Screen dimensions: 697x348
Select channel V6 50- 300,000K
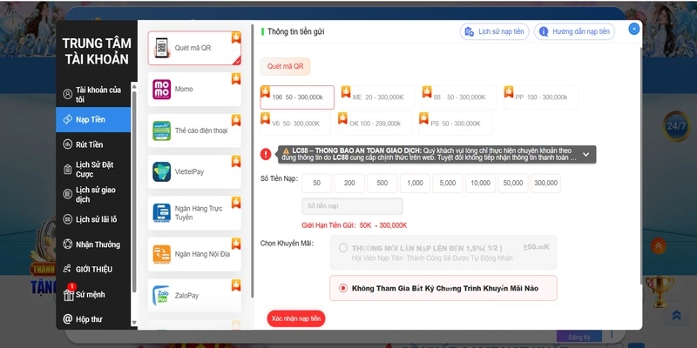[295, 124]
